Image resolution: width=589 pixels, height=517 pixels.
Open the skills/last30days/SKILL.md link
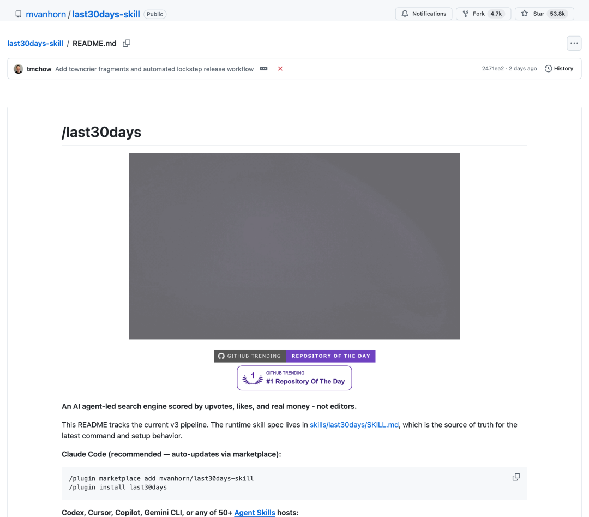coord(354,425)
